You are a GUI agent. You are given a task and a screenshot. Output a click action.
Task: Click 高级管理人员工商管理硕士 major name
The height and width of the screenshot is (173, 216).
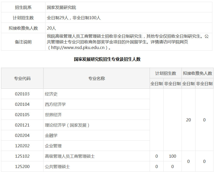coord(70,156)
